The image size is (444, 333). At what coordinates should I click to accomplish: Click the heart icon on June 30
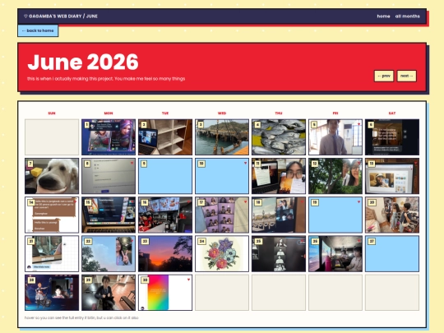[x=188, y=280]
